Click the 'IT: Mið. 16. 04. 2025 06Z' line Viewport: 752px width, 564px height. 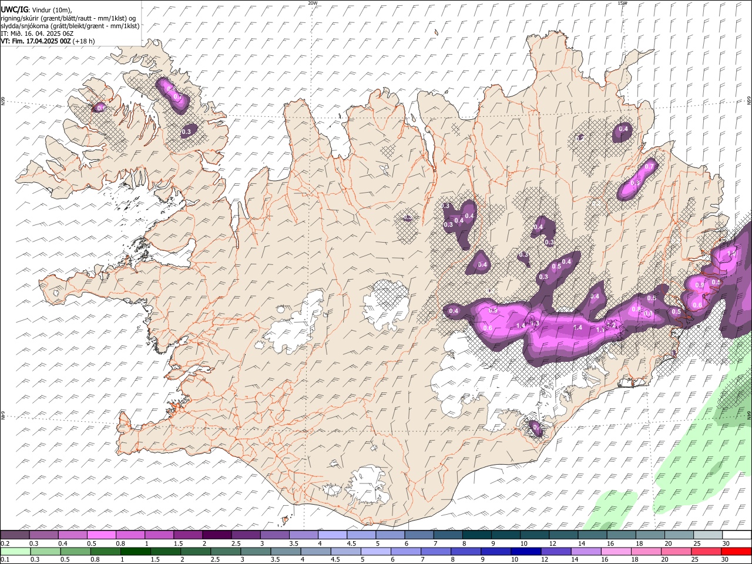pos(36,33)
